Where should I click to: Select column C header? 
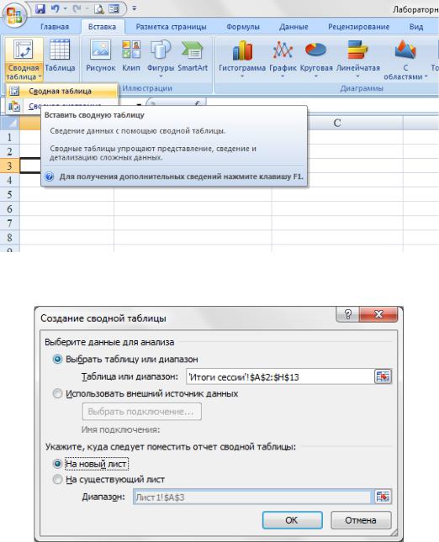[337, 123]
